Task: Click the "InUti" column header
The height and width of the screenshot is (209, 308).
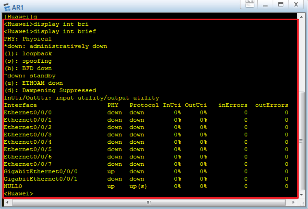Action: point(172,105)
